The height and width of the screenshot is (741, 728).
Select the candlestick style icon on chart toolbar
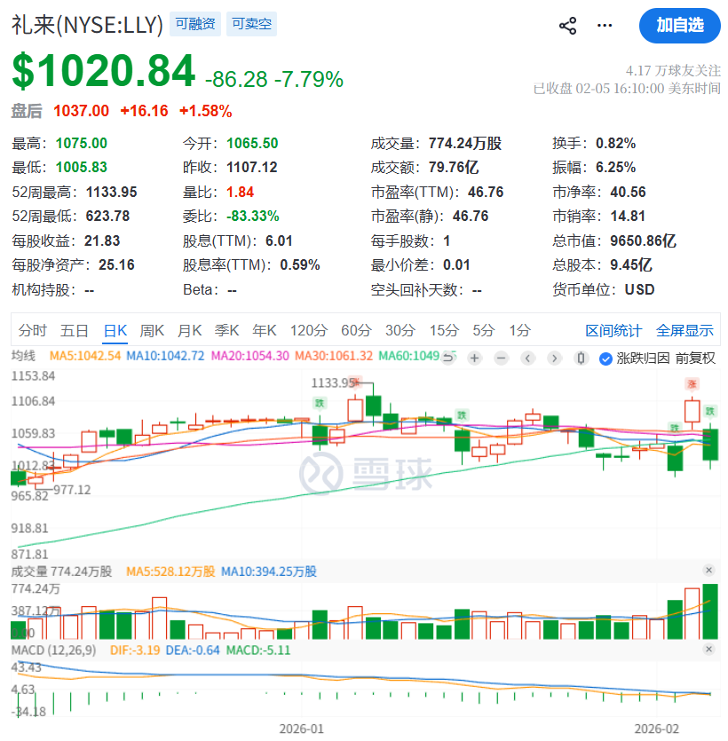tap(581, 359)
